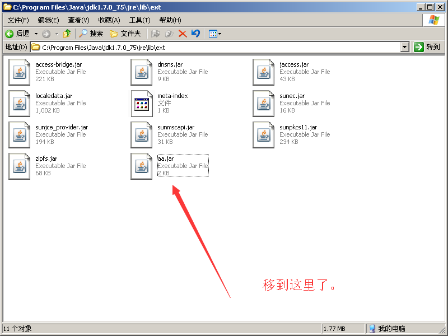Click the 11 个对象 status bar text
Screen dimensions: 448x336
[x=17, y=329]
